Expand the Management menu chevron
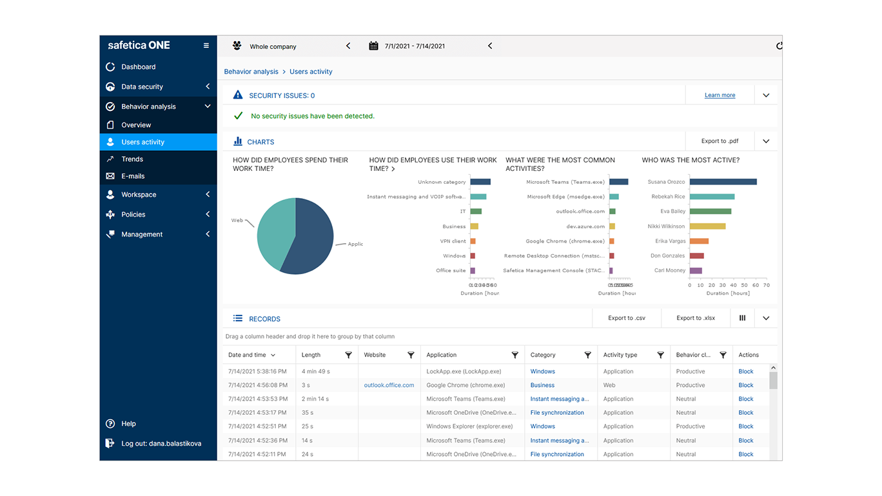The image size is (882, 496). tap(208, 234)
